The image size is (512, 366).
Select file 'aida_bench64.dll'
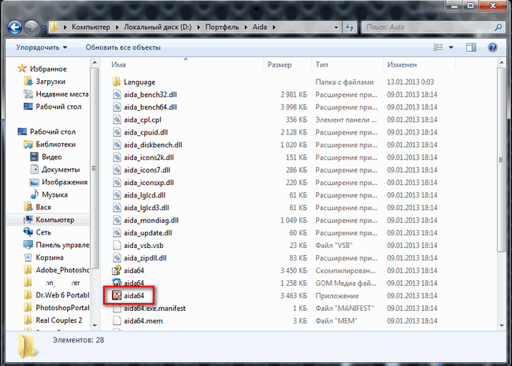pyautogui.click(x=150, y=107)
